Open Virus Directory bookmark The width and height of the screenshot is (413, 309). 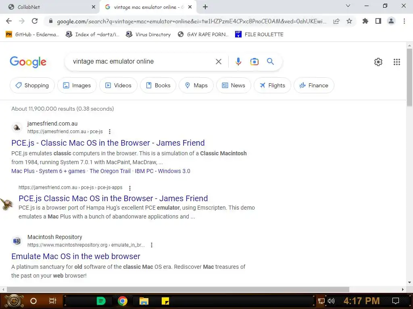148,35
